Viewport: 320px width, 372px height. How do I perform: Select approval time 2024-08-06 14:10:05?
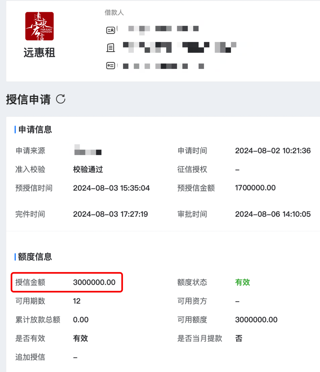click(x=273, y=214)
